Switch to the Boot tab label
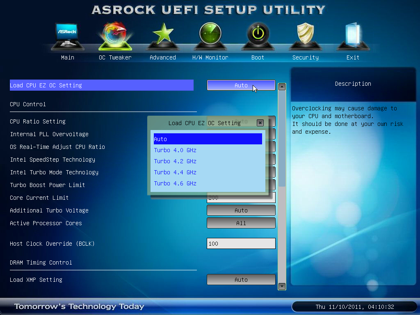This screenshot has height=315, width=420. click(258, 57)
